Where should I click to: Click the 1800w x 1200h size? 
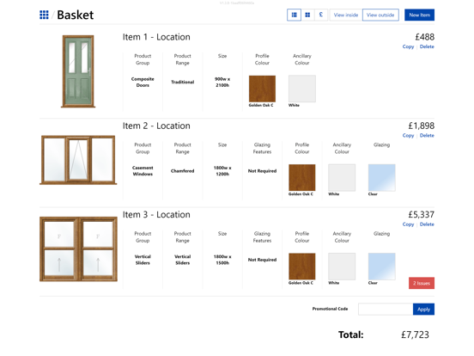pyautogui.click(x=222, y=171)
